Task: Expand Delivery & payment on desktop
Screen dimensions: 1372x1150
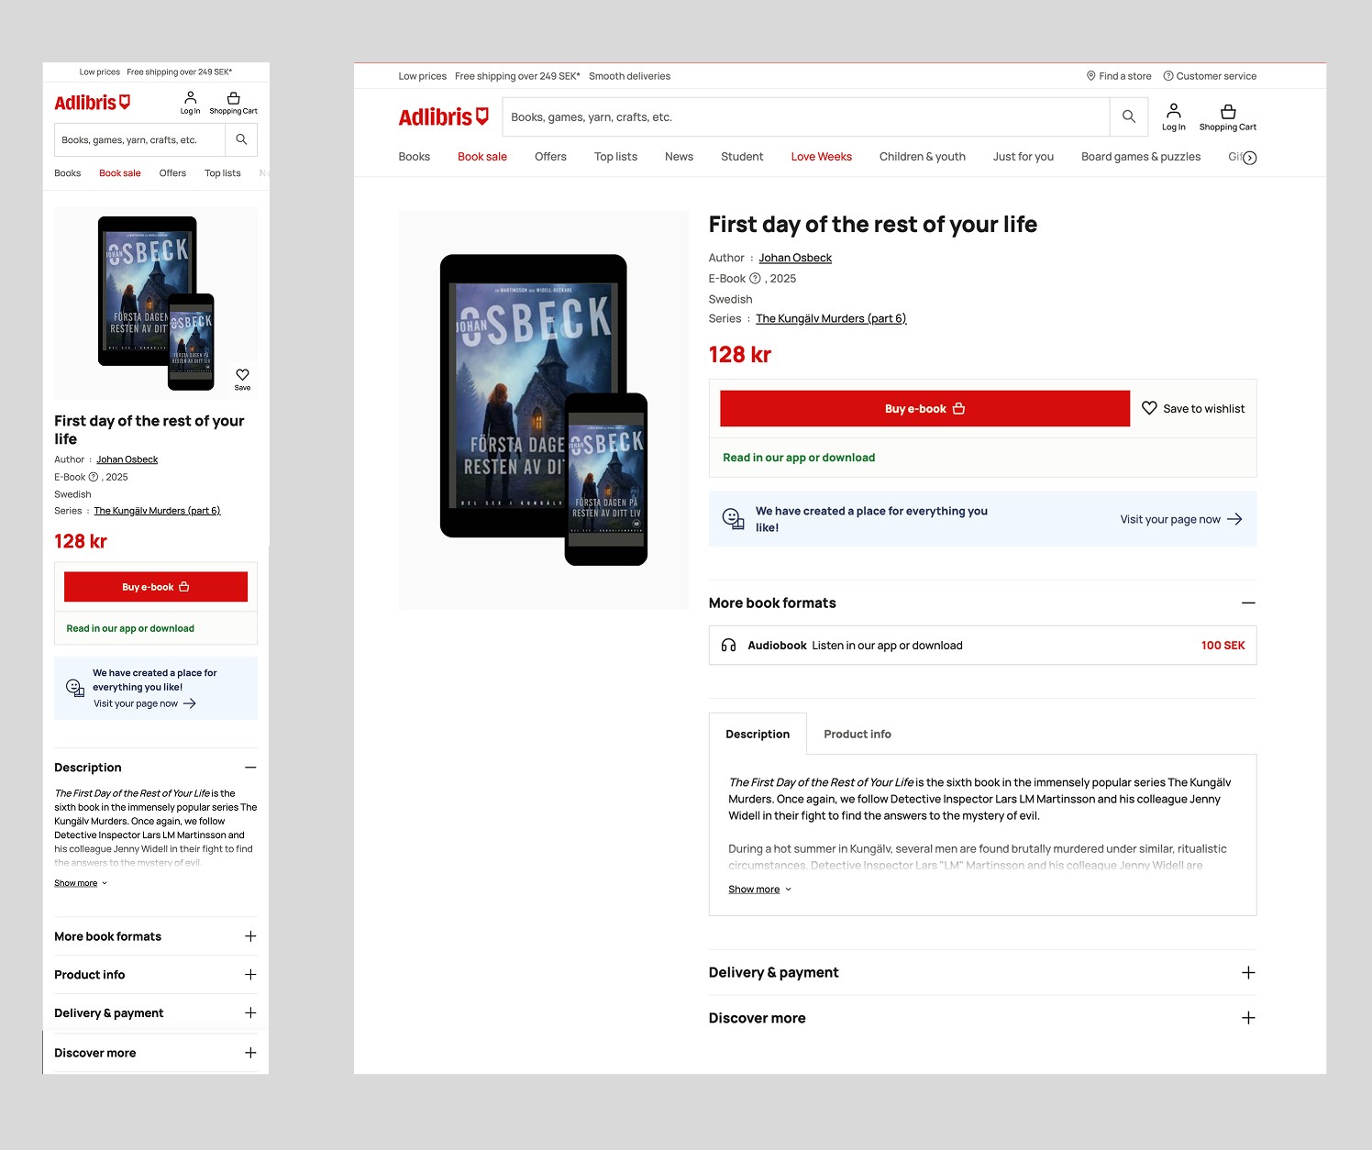Action: (x=1248, y=972)
